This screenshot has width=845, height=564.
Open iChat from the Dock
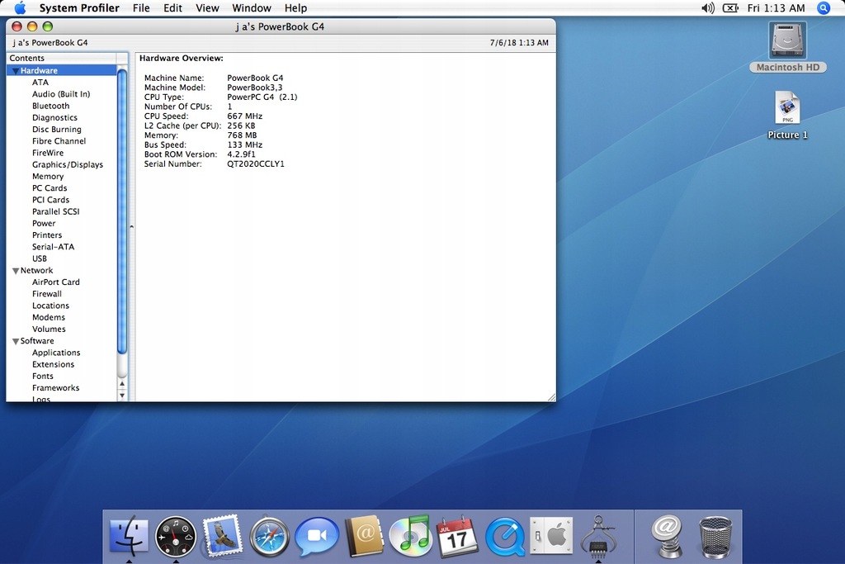(x=317, y=536)
